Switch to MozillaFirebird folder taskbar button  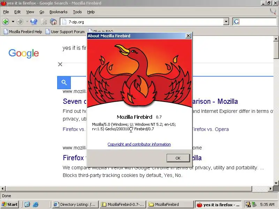point(170,204)
